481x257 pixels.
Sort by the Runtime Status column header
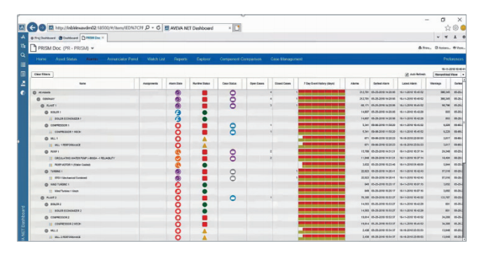(x=201, y=83)
